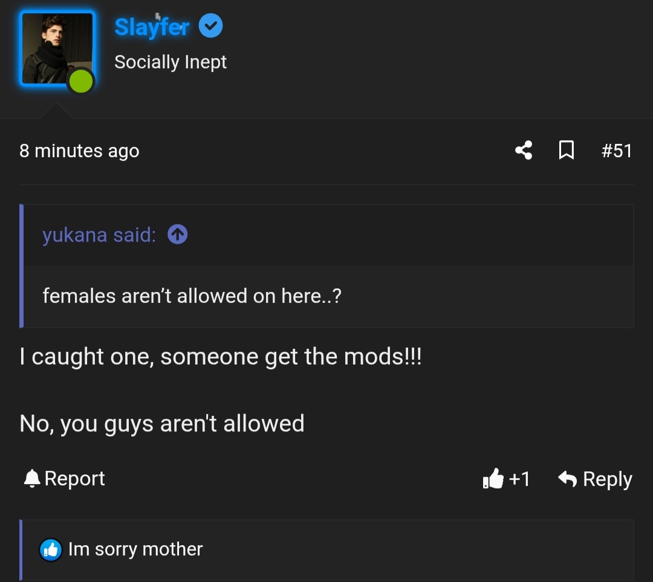This screenshot has height=582, width=653.
Task: Click the "+1" like count
Action: (519, 479)
